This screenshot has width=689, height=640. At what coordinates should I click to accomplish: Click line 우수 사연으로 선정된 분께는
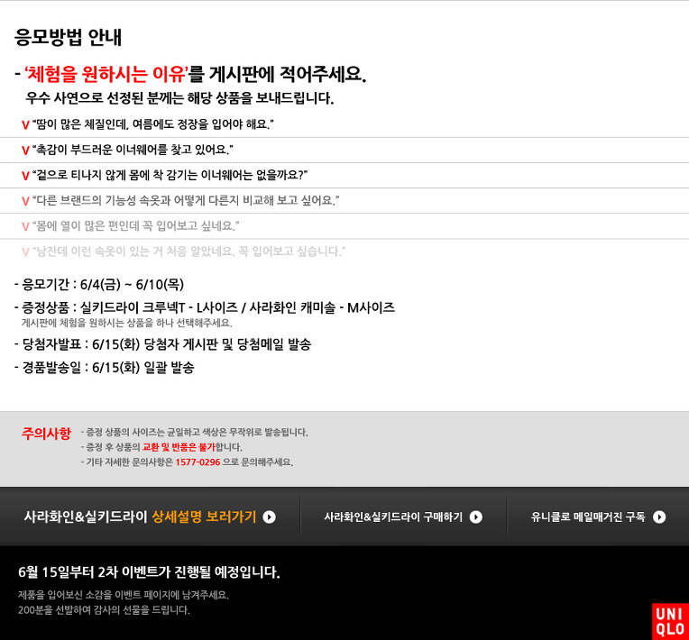(x=179, y=98)
